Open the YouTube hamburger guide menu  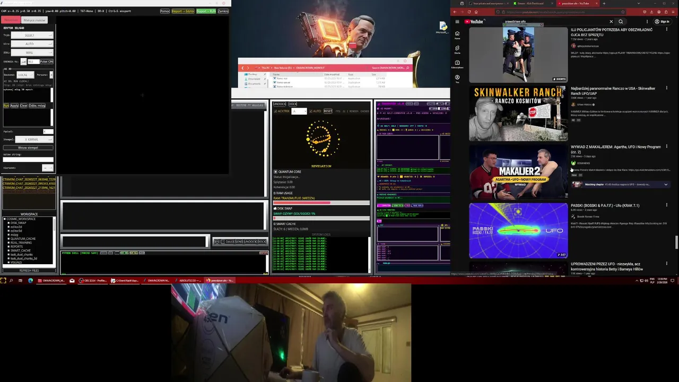(x=457, y=22)
